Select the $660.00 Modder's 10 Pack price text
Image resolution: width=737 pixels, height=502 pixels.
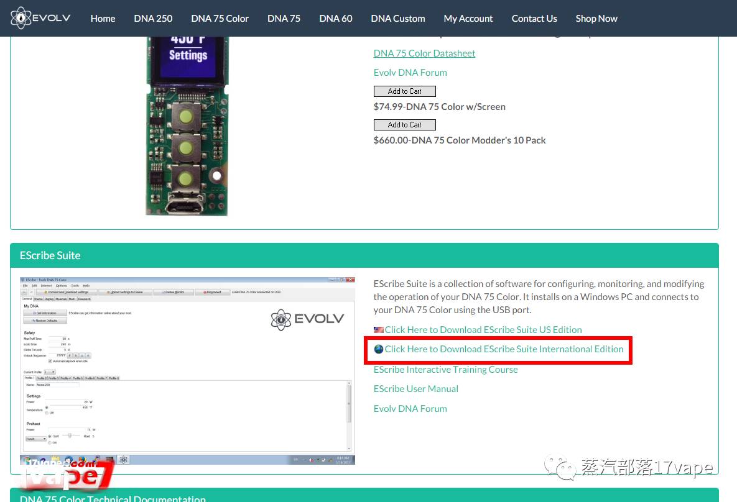pyautogui.click(x=459, y=140)
